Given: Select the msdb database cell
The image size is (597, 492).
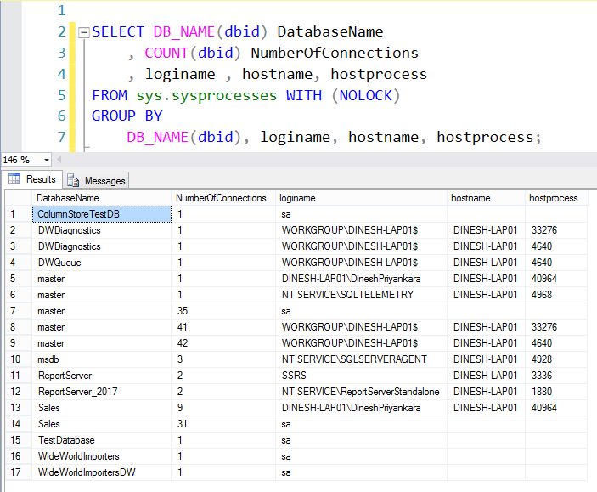Looking at the screenshot, I should [102, 359].
